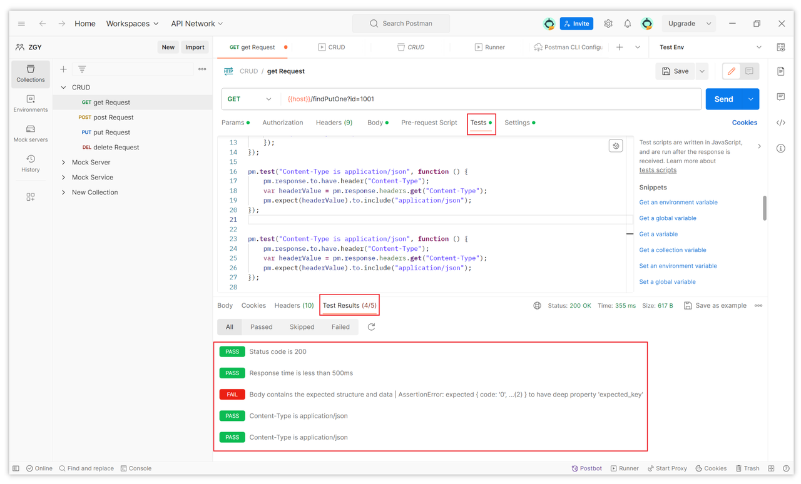801x484 pixels.
Task: Open API Network dropdown menu
Action: click(197, 24)
